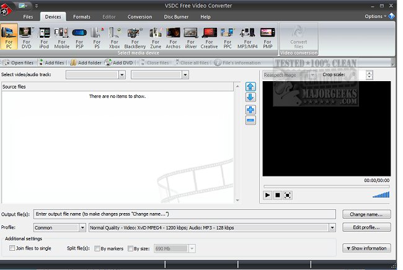Select the For PC device preset
This screenshot has width=403, height=270.
tap(9, 37)
